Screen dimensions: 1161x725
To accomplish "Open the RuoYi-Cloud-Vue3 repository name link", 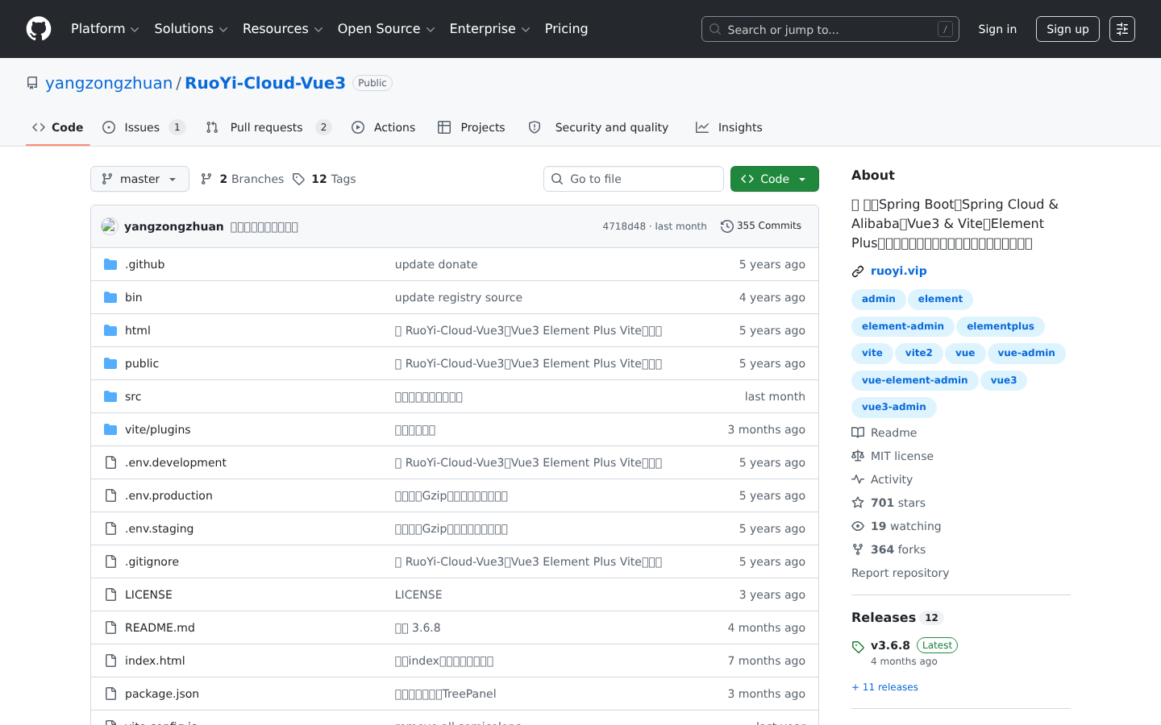I will point(265,83).
